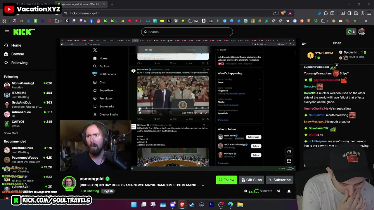374x210 pixels.
Task: Open Steam from the taskbar
Action: point(192,205)
